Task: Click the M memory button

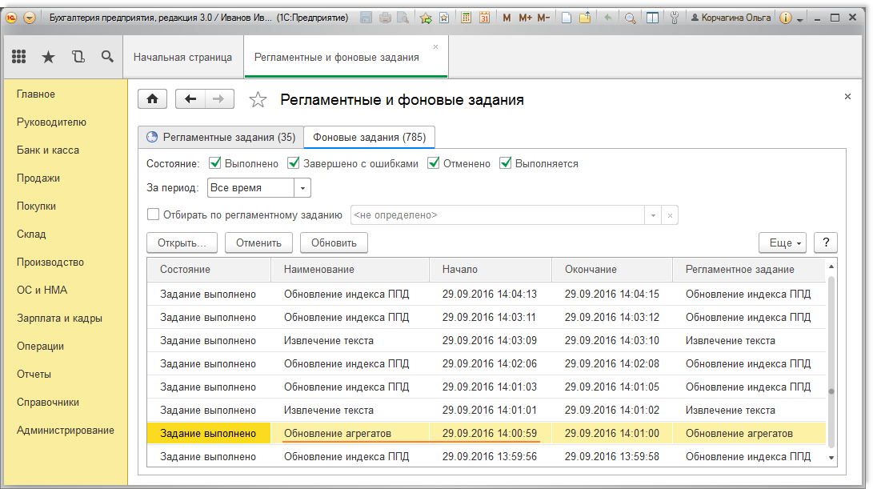Action: click(x=507, y=18)
